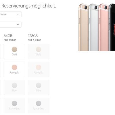Click the silver iPhone in the product image
This screenshot has width=115, height=115.
pyautogui.click(x=94, y=27)
